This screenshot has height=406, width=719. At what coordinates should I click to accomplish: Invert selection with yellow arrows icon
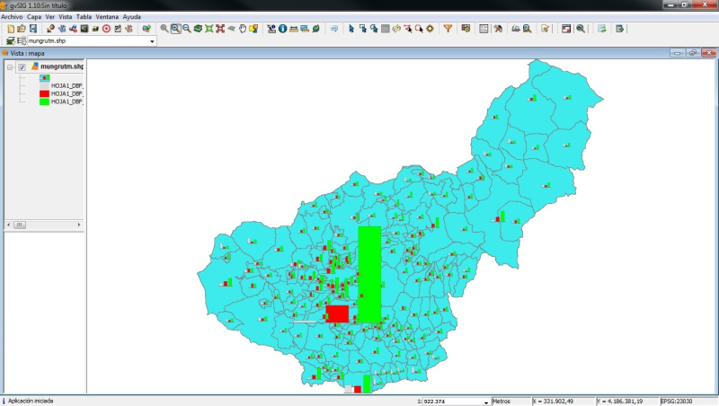(x=396, y=29)
